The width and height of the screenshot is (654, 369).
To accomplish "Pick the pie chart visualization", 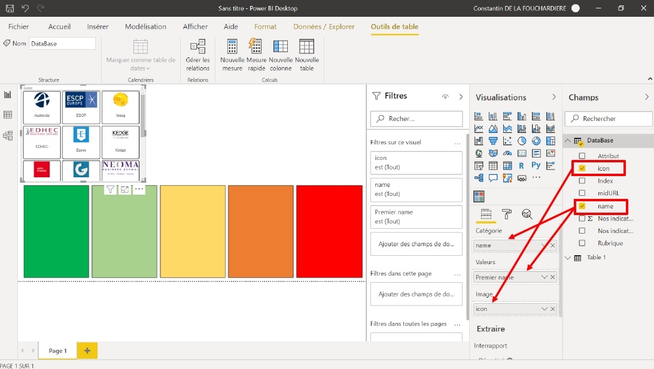I will pyautogui.click(x=522, y=141).
